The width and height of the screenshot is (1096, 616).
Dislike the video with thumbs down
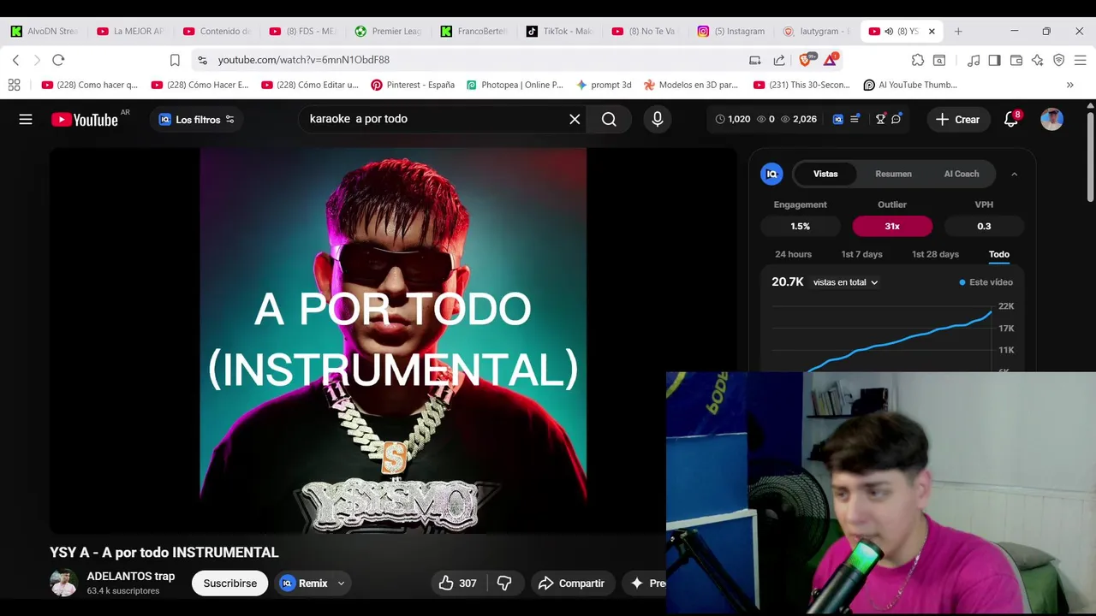click(x=504, y=583)
